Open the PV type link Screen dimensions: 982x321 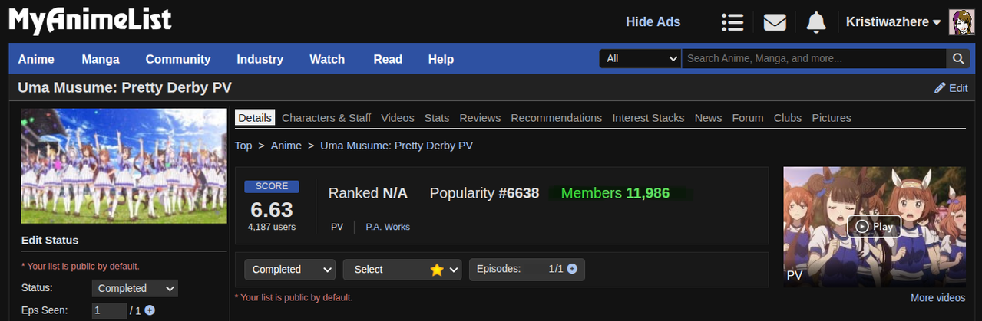337,227
